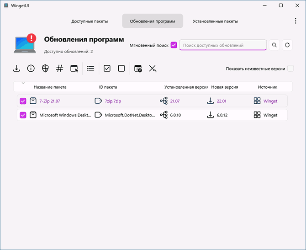
Task: Toggle the Мгновенный поиск checkbox
Action: pyautogui.click(x=174, y=45)
